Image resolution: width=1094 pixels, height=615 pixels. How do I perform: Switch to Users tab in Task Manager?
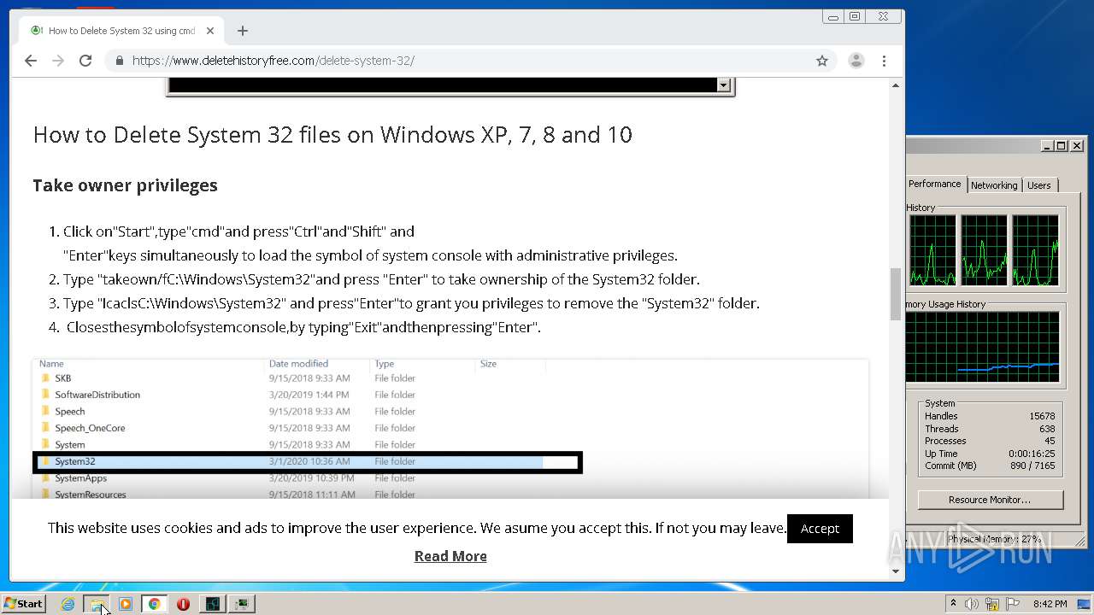point(1039,185)
